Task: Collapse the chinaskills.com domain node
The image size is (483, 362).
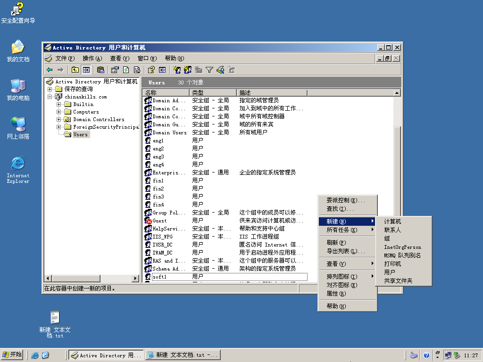Action: (50, 97)
